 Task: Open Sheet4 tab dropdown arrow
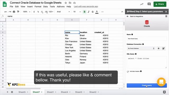pyautogui.click(x=70, y=92)
